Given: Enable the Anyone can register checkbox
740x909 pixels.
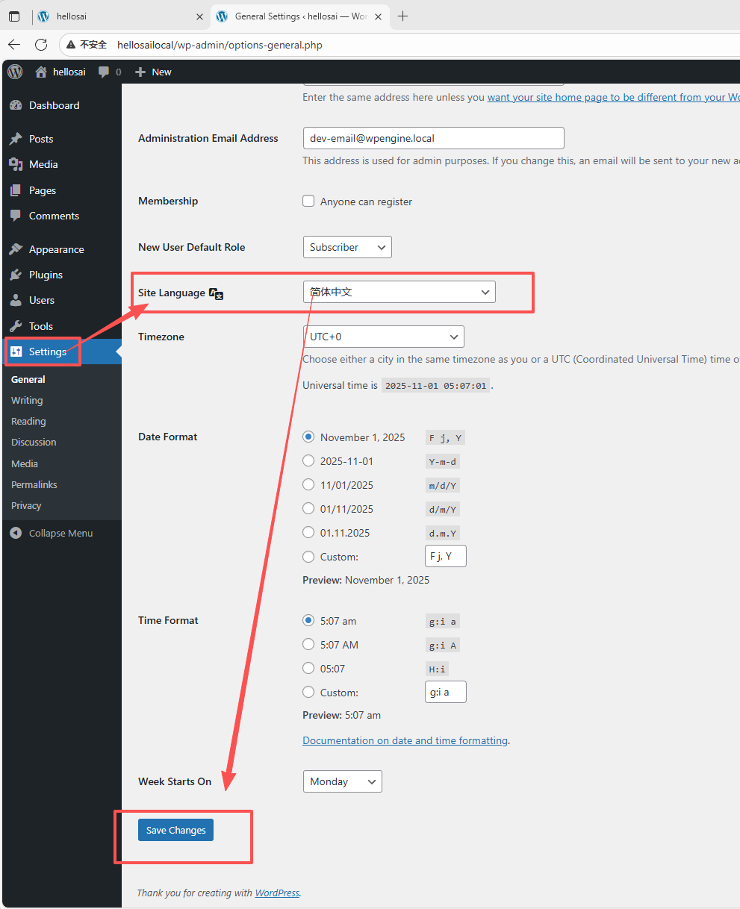Looking at the screenshot, I should (308, 202).
